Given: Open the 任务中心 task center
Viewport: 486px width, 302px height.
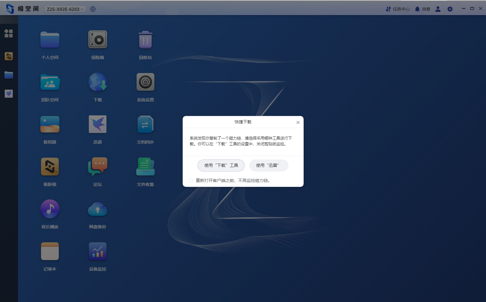Looking at the screenshot, I should coord(397,9).
